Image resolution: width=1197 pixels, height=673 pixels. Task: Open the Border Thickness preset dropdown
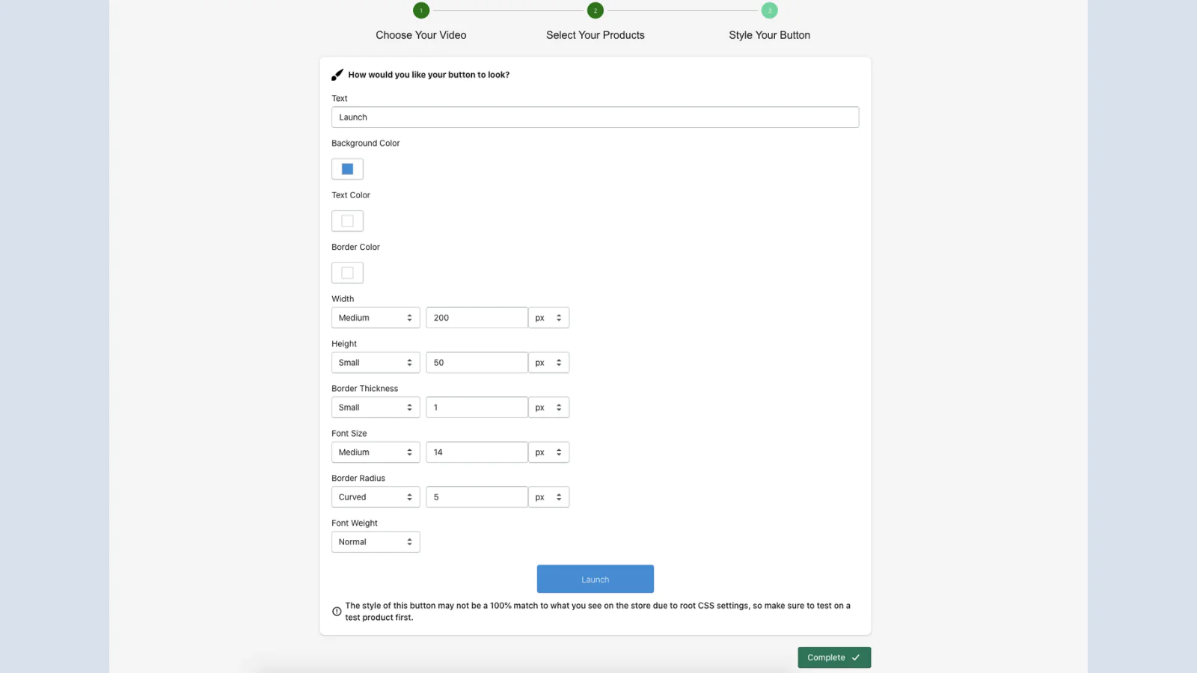(x=375, y=408)
